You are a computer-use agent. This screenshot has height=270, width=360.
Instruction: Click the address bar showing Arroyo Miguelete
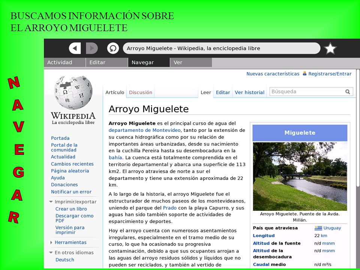(222, 48)
